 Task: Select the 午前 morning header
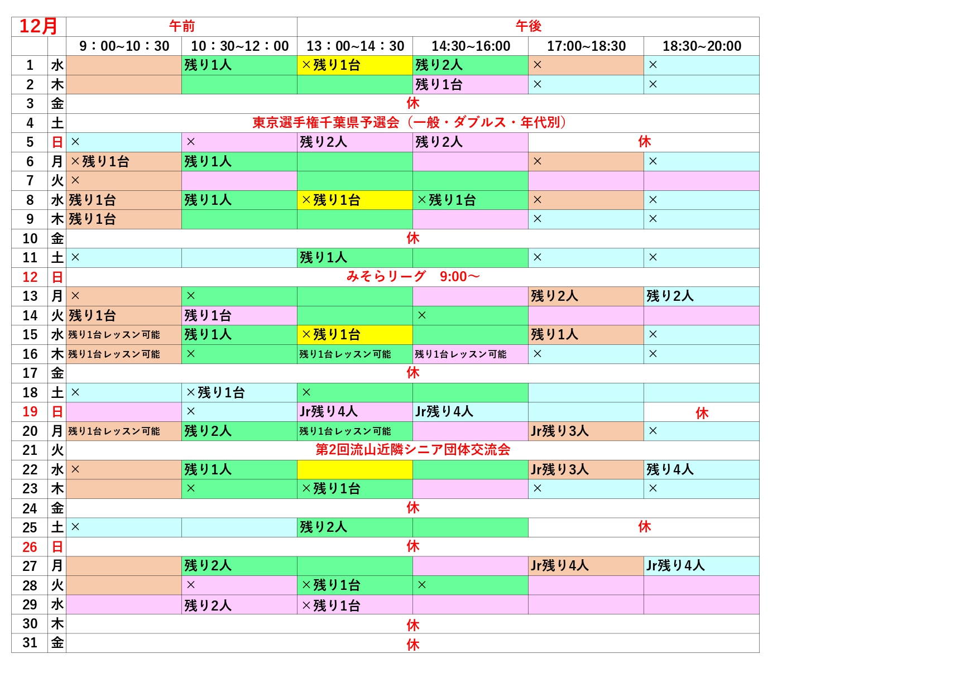182,26
